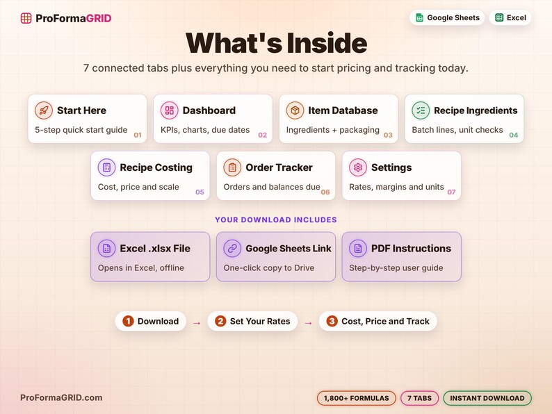
Task: Click the box icon on Item Database card
Action: click(x=295, y=110)
